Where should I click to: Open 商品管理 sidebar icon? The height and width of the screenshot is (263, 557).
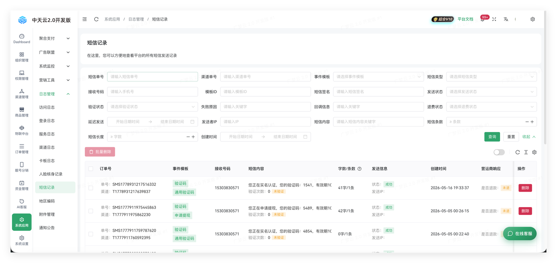21,112
